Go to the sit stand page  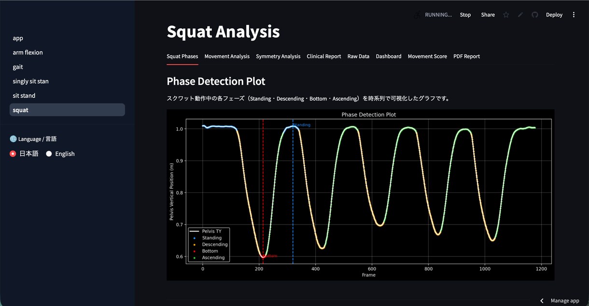click(67, 95)
